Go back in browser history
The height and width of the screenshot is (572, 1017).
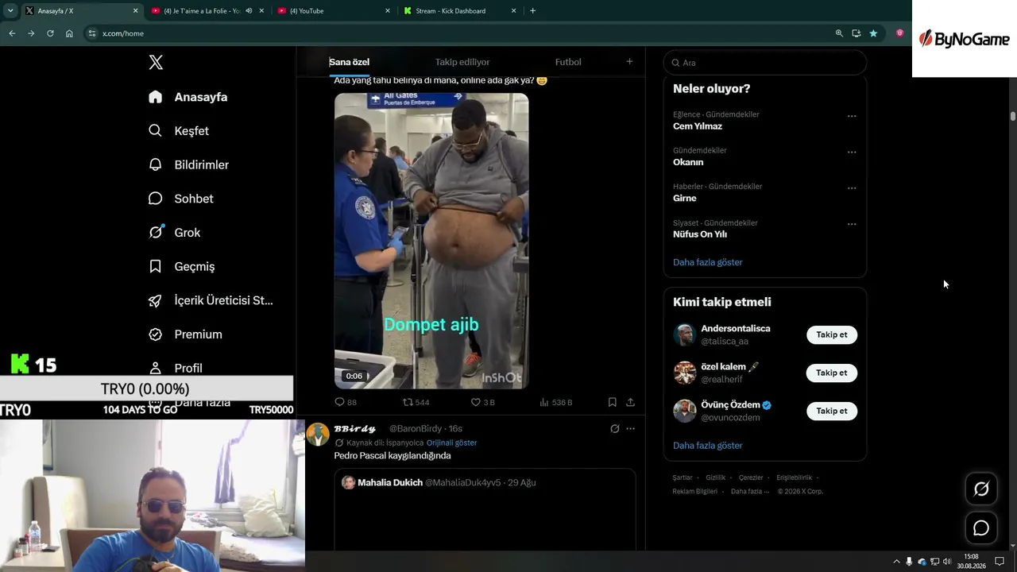coord(12,33)
